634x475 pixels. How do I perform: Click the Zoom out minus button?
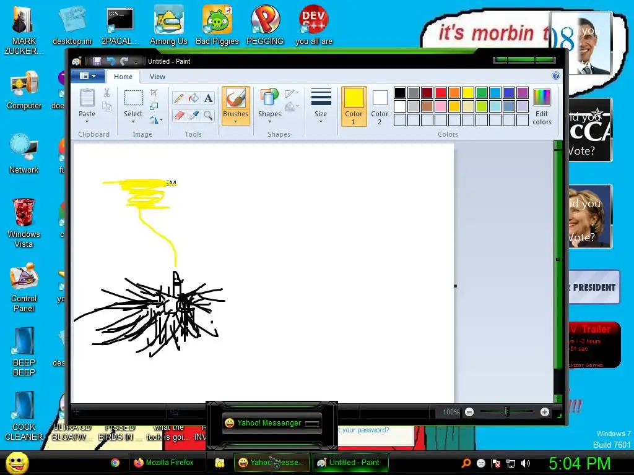pos(469,412)
